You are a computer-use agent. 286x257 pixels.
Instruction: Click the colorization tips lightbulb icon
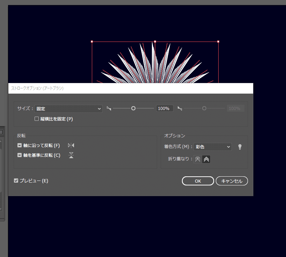(240, 147)
